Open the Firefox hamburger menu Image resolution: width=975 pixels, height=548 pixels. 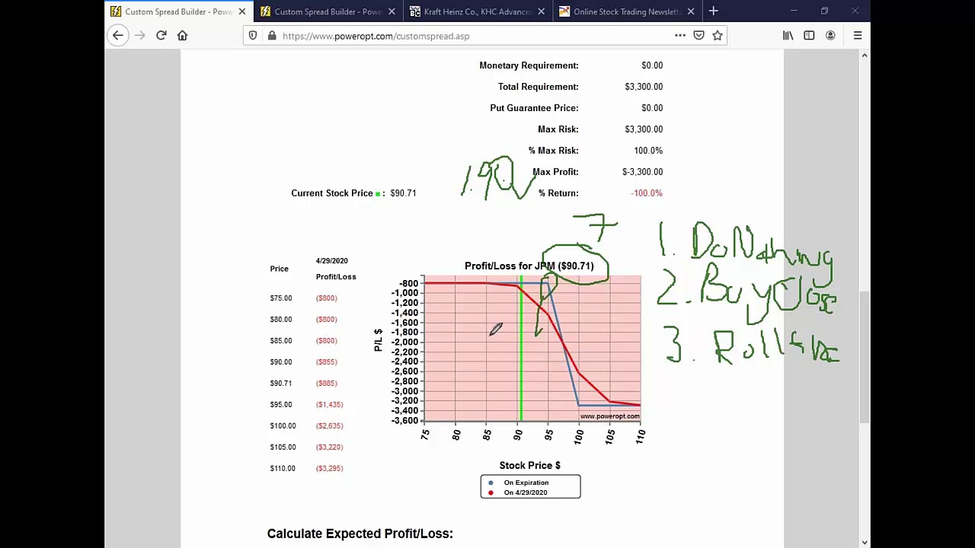click(x=858, y=36)
